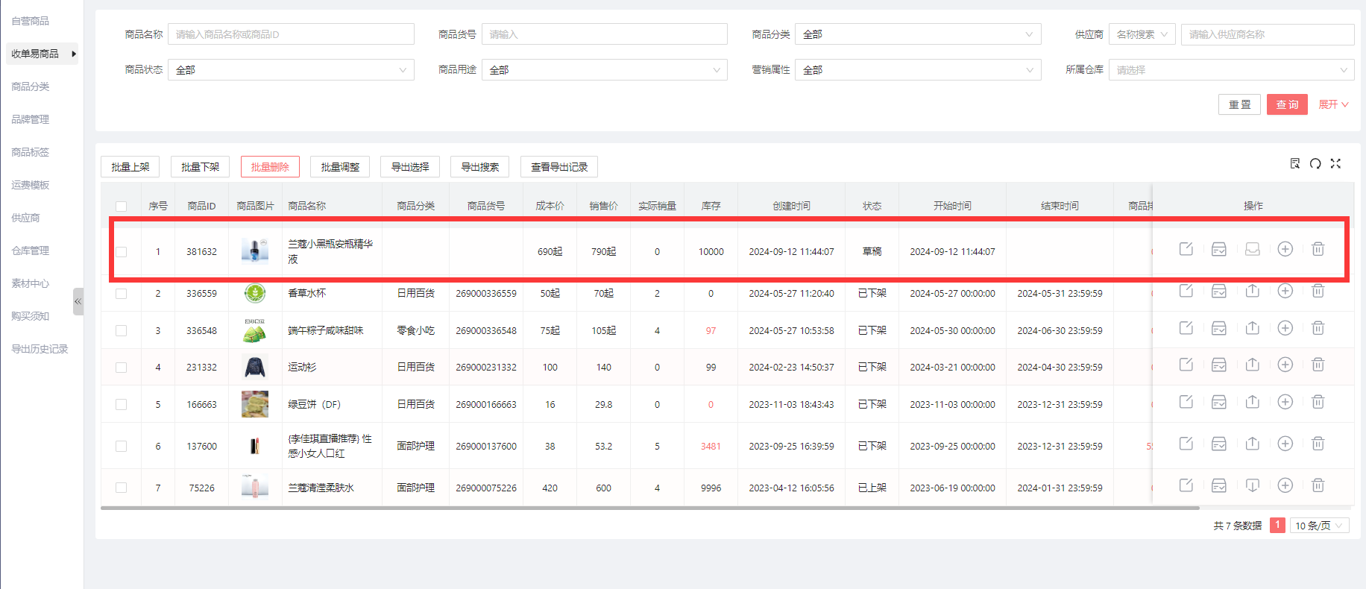Check the select-all checkbox in table header

coord(122,207)
